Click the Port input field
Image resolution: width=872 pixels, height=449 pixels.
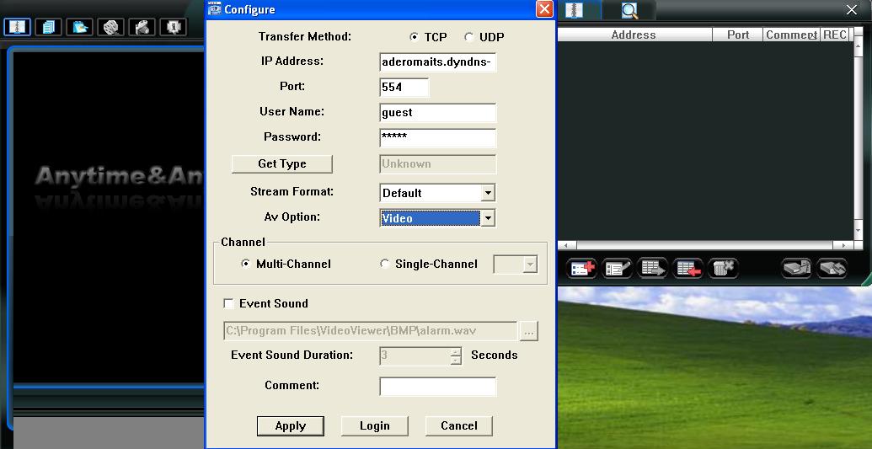tap(404, 88)
